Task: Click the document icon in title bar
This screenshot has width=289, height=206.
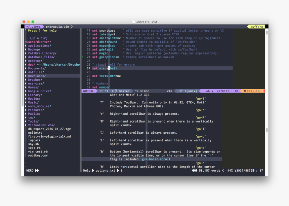Action: coord(134,22)
